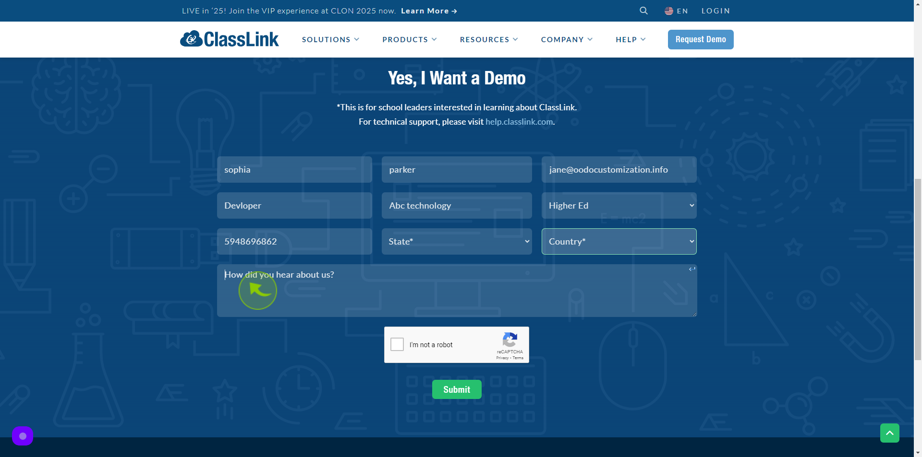
Task: Open the LOGIN link
Action: click(716, 11)
